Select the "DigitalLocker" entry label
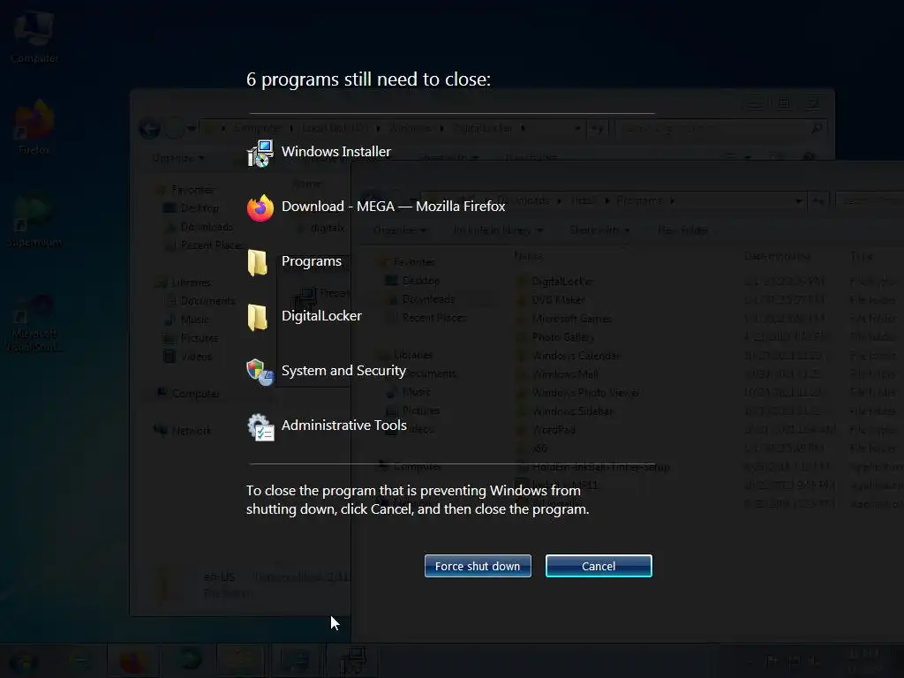Viewport: 904px width, 678px height. coord(321,316)
